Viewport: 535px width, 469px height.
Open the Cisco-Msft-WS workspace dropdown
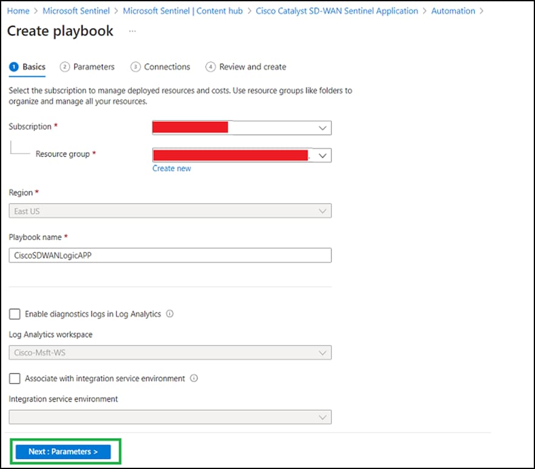click(170, 353)
